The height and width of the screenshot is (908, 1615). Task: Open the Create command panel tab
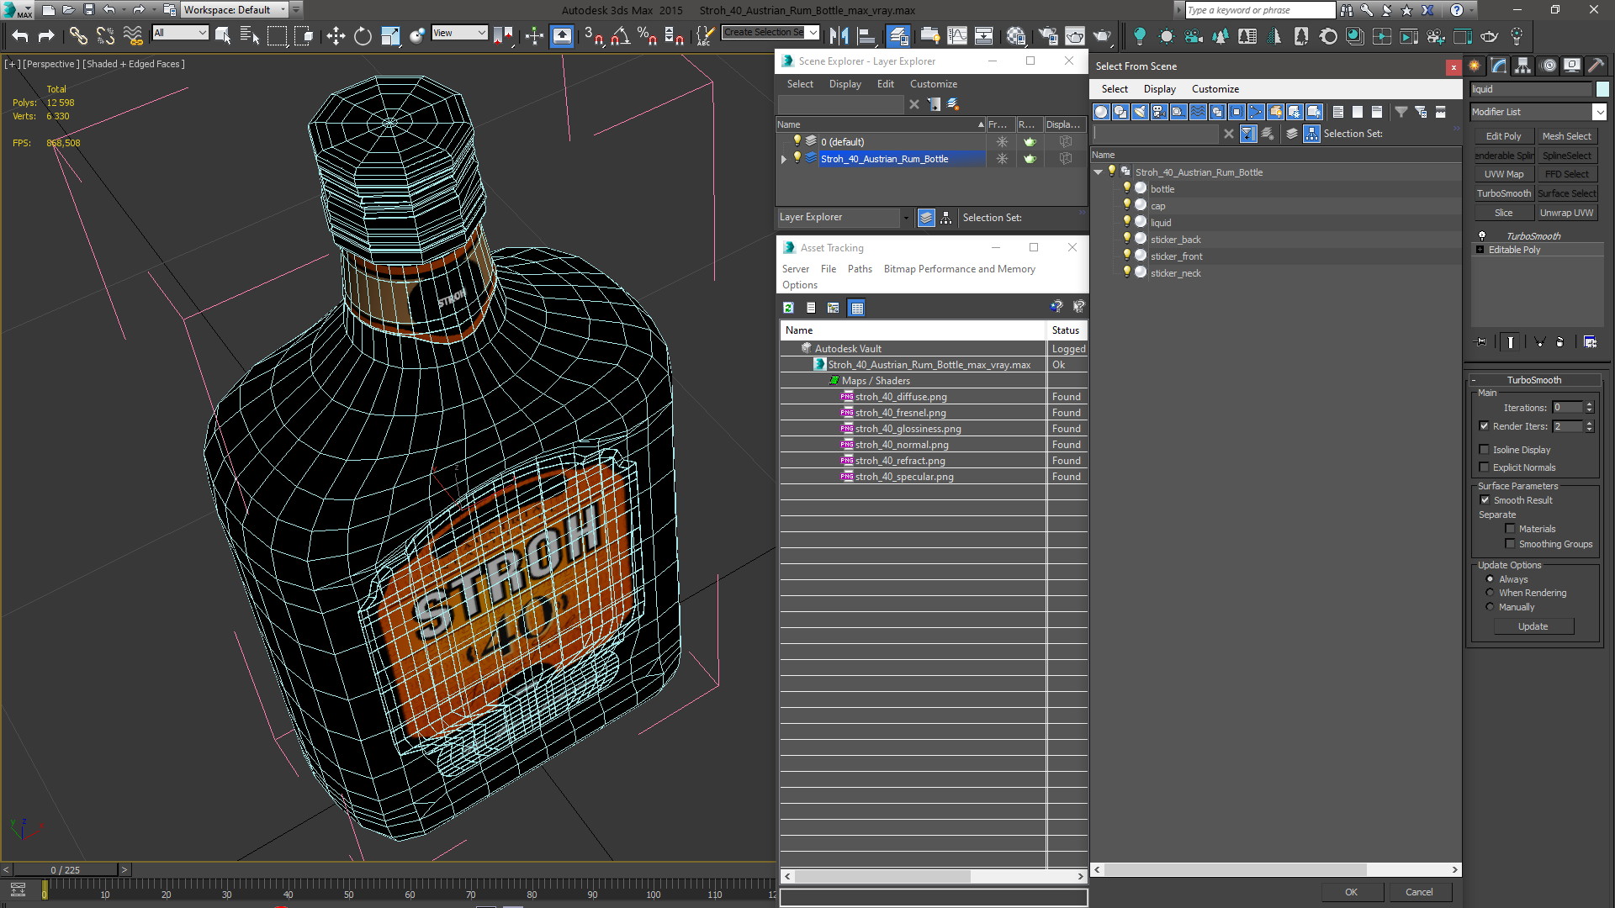click(1475, 66)
